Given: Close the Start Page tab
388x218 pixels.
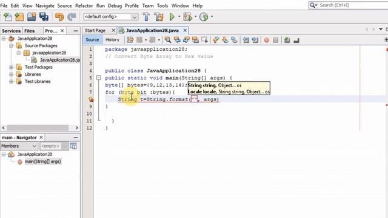Looking at the screenshot, I should pyautogui.click(x=113, y=30).
